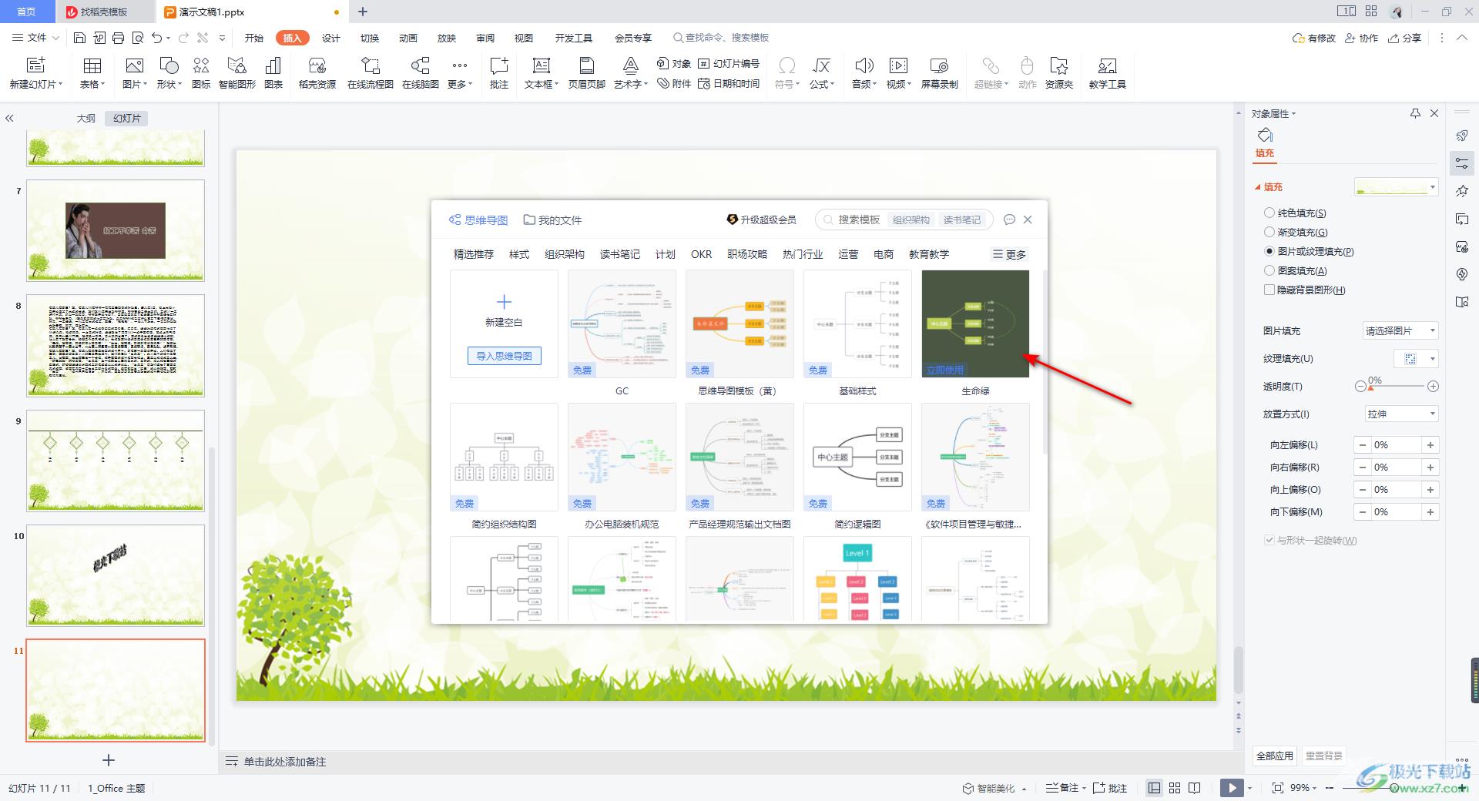1479x801 pixels.
Task: Switch to 设计 ribbon tab
Action: [331, 38]
